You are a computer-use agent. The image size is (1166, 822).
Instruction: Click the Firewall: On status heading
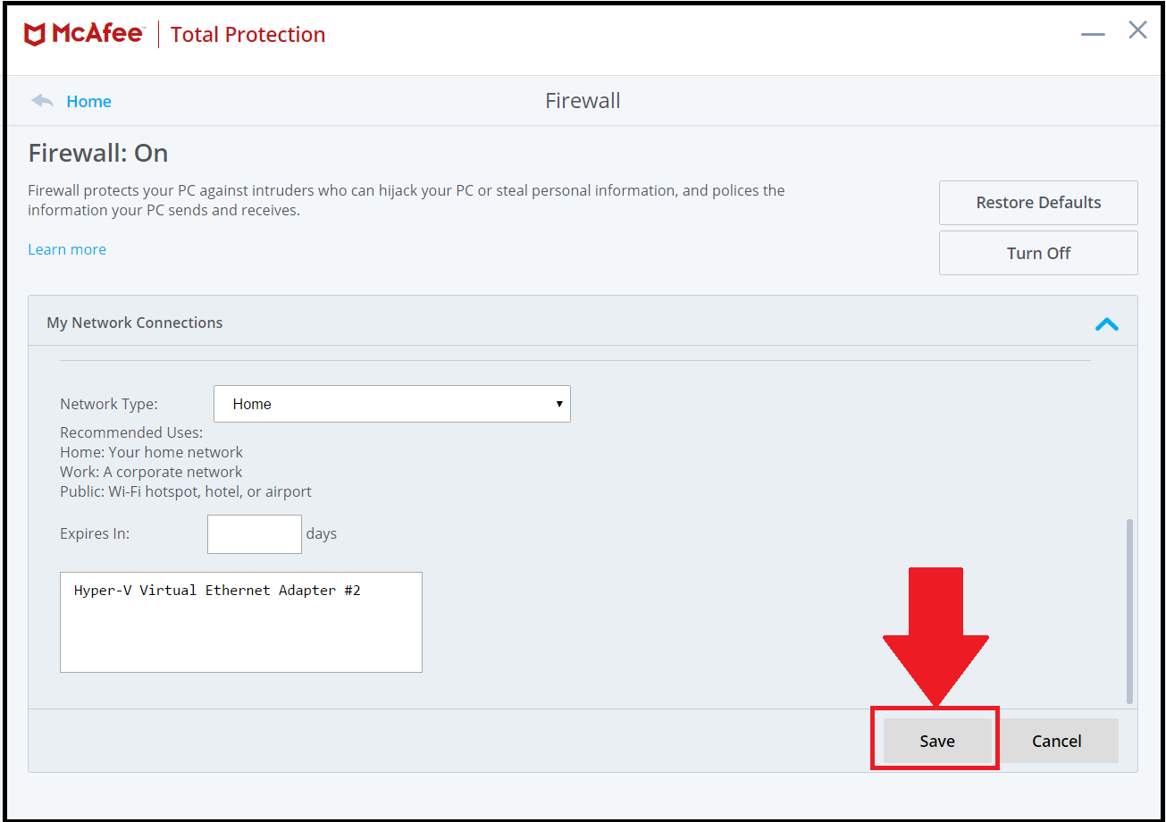(98, 154)
